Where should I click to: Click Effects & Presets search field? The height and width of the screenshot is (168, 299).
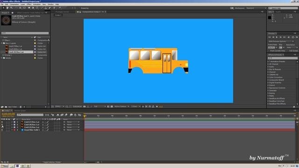click(283, 58)
